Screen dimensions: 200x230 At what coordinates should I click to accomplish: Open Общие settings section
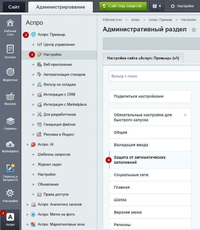click(x=150, y=132)
